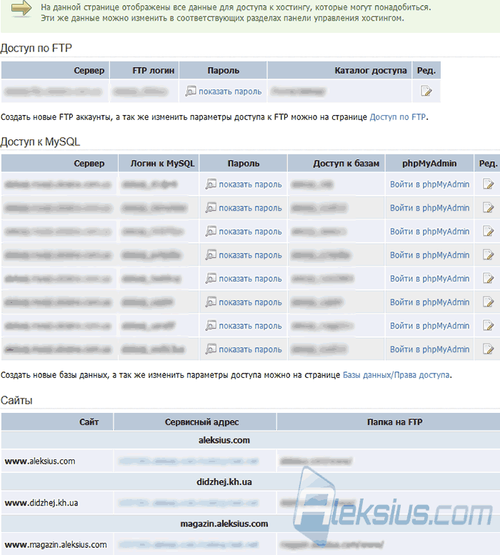Screen dimensions: 500x555
Task: Click the www.aleksius.com site entry
Action: coord(40,461)
